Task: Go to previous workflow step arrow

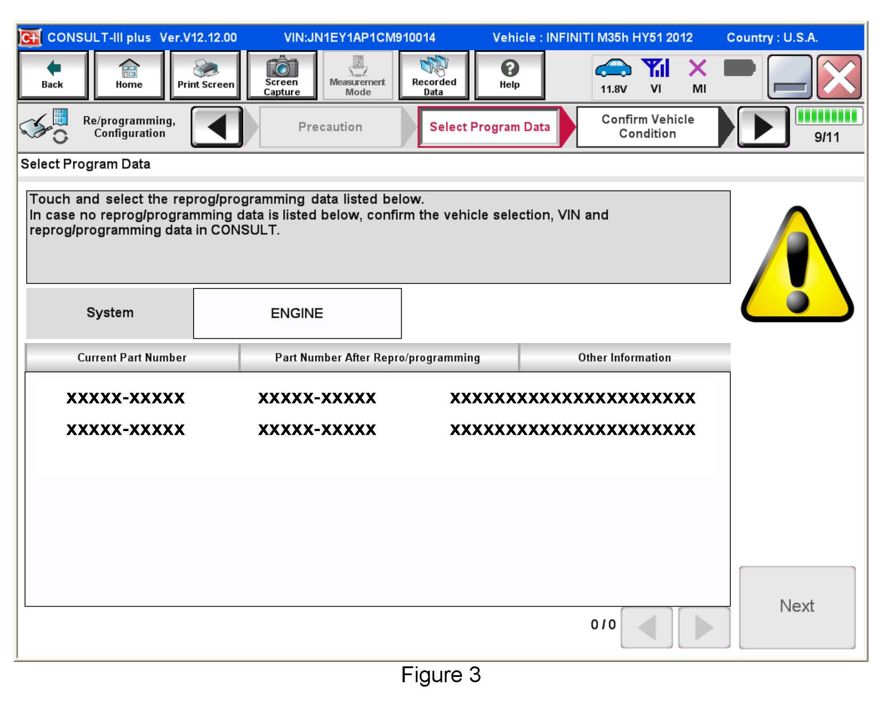Action: pos(217,127)
